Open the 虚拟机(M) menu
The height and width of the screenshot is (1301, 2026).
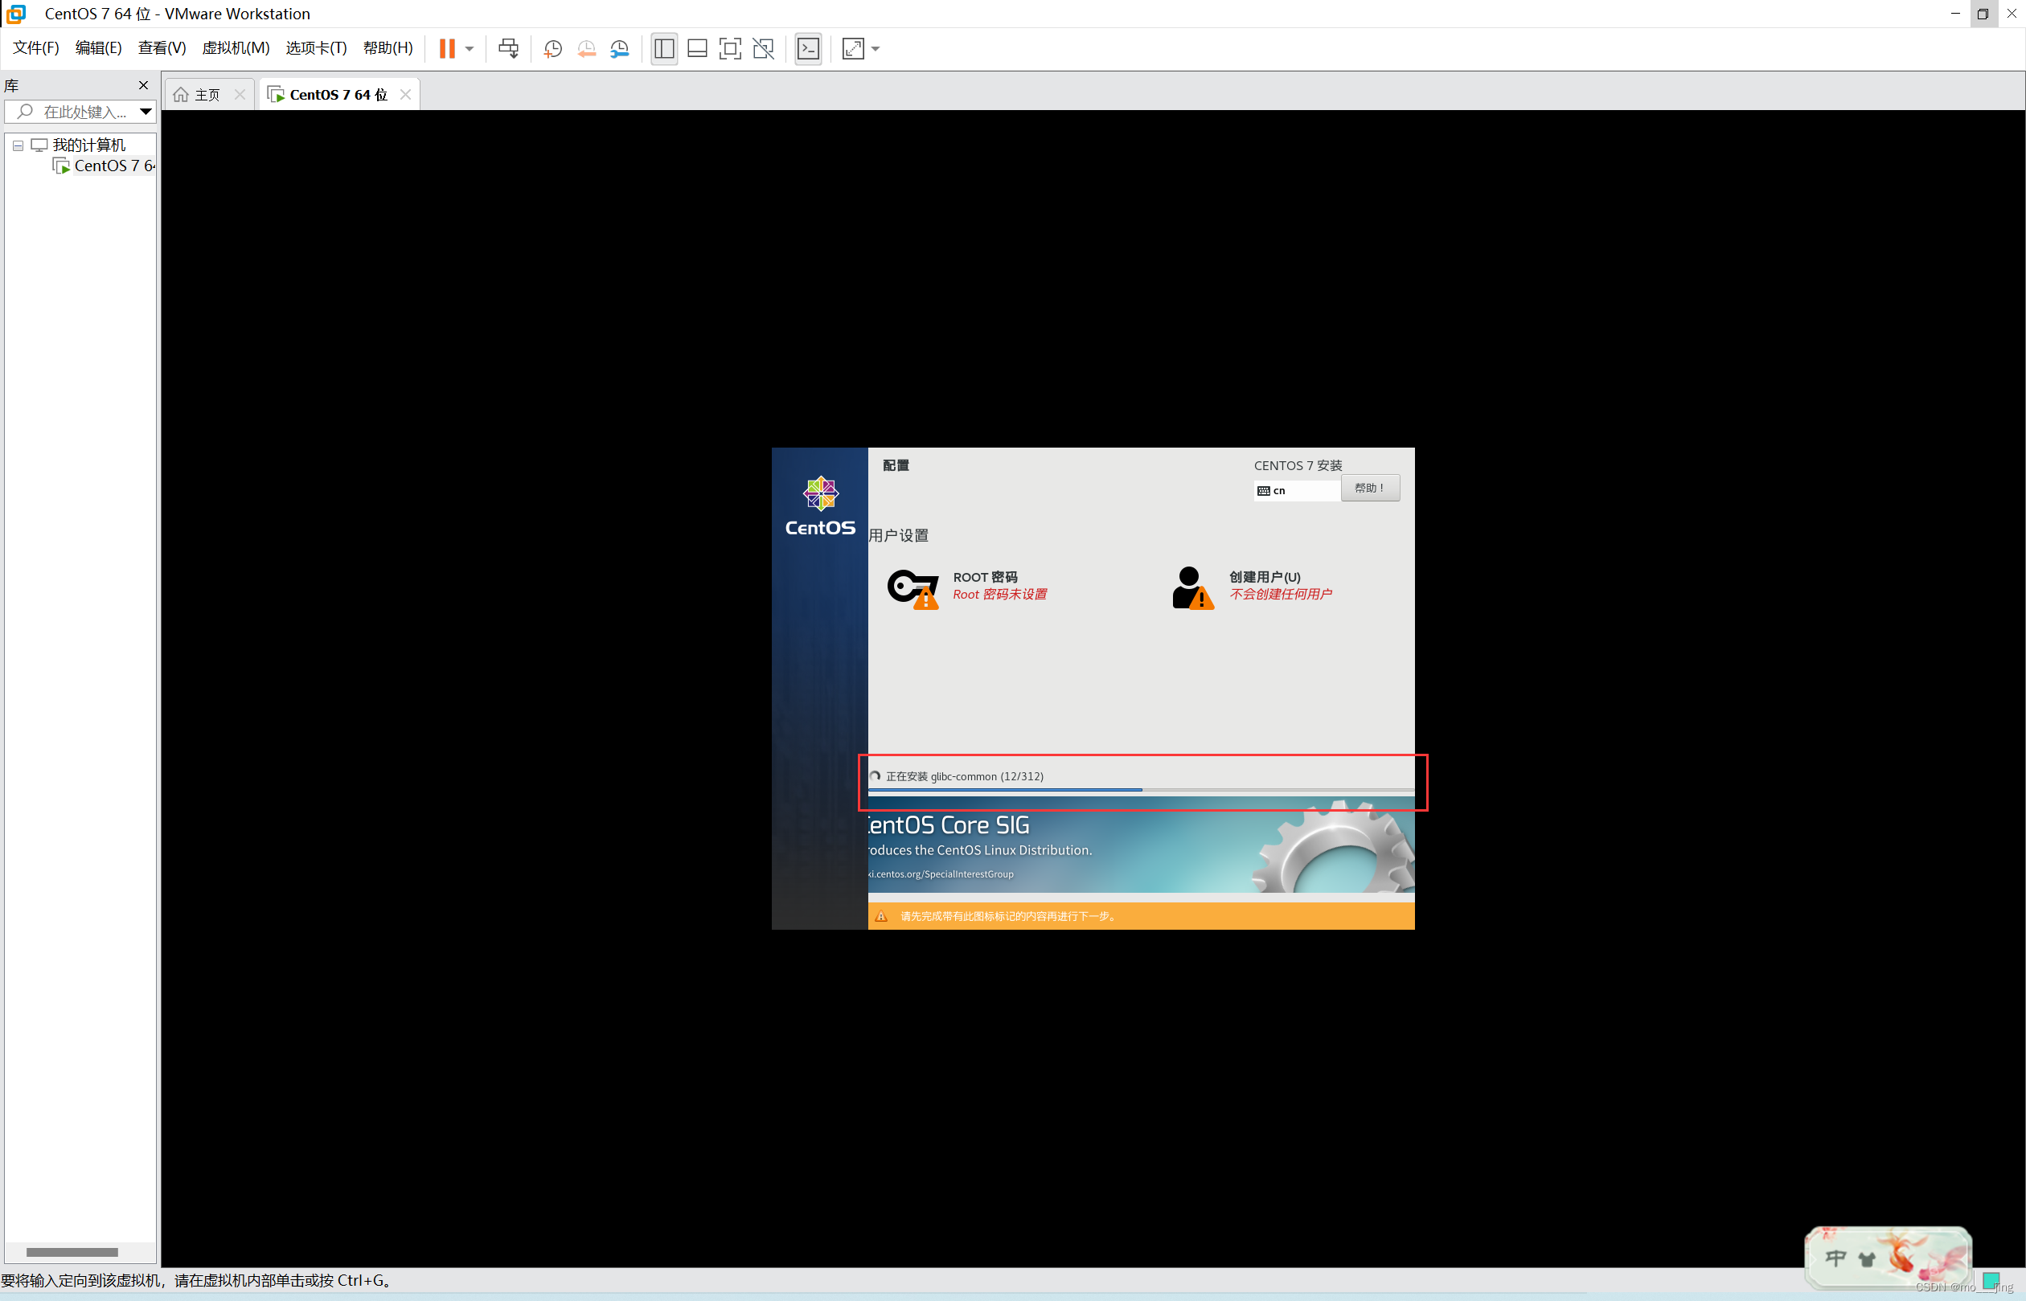click(236, 48)
